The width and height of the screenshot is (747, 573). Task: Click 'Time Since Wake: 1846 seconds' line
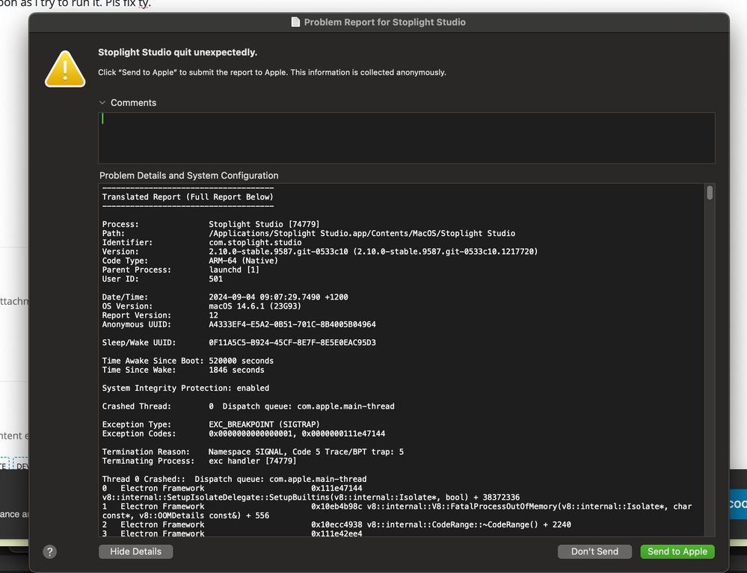pos(183,370)
